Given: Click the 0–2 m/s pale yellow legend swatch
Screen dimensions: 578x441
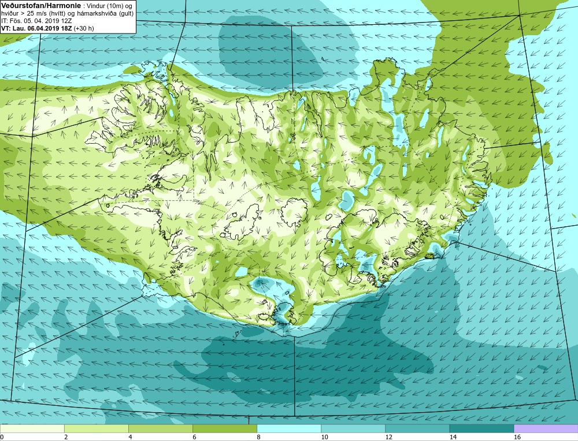Looking at the screenshot, I should coord(32,428).
